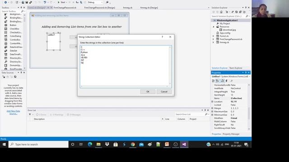Viewport: 289px width, 162px height.
Task: Click Visual Studio icon in the taskbar
Action: point(184,144)
